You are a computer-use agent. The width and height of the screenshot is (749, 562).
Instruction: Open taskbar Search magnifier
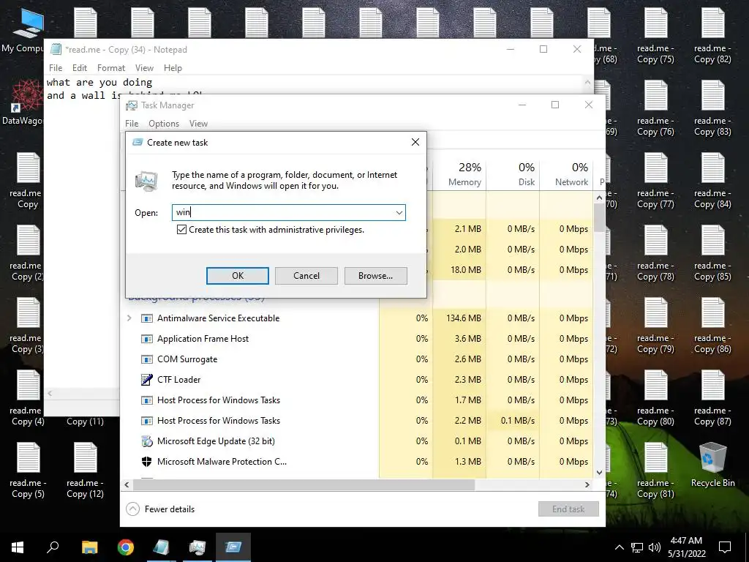coord(53,547)
